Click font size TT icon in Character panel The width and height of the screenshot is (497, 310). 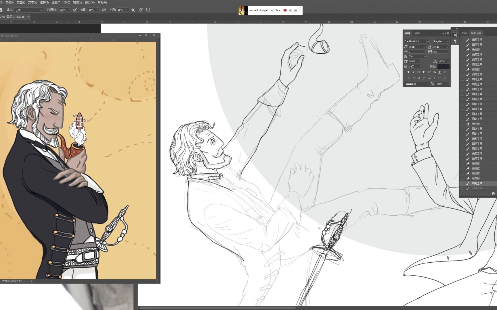tap(406, 47)
